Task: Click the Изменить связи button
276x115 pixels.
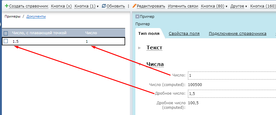Action: coord(183,6)
